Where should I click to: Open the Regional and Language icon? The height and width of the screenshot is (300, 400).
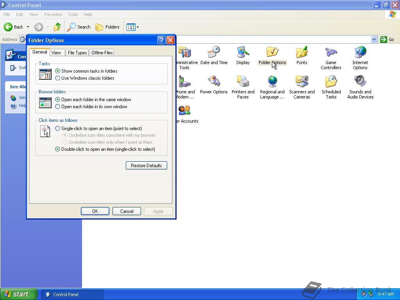pyautogui.click(x=272, y=87)
